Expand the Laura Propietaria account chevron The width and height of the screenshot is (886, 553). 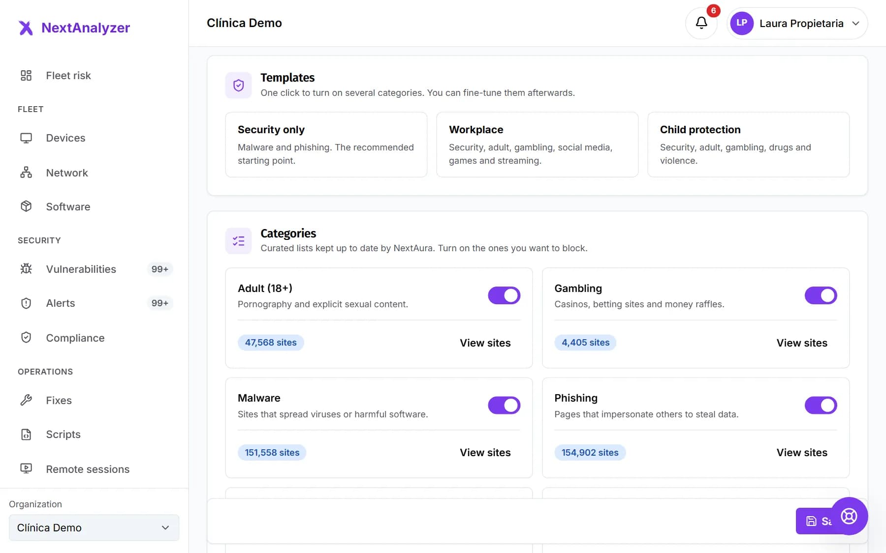point(856,23)
